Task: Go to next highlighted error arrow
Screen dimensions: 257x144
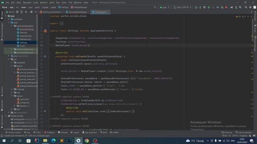Action: pyautogui.click(x=251, y=16)
